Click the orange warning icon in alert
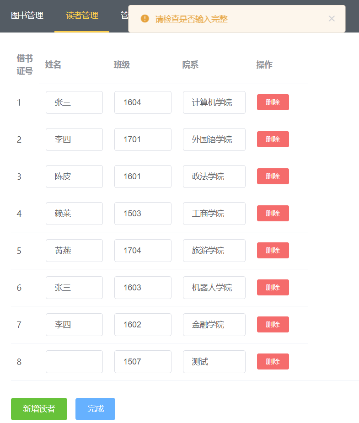This screenshot has height=423, width=359. (x=145, y=19)
